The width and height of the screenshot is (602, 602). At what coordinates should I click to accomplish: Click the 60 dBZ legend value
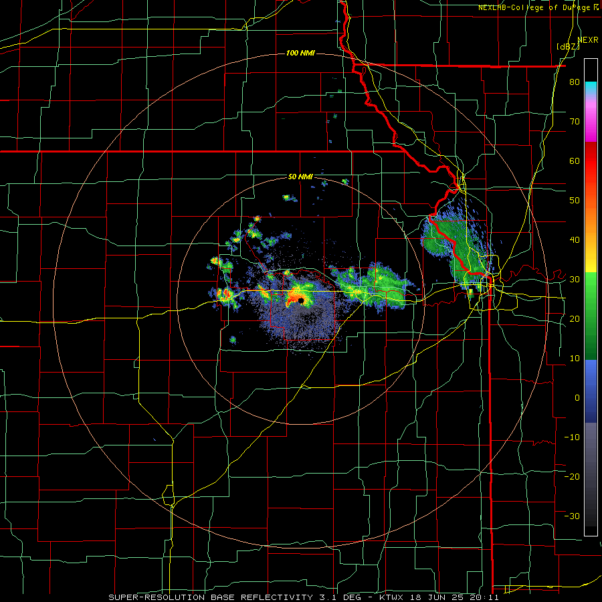575,161
